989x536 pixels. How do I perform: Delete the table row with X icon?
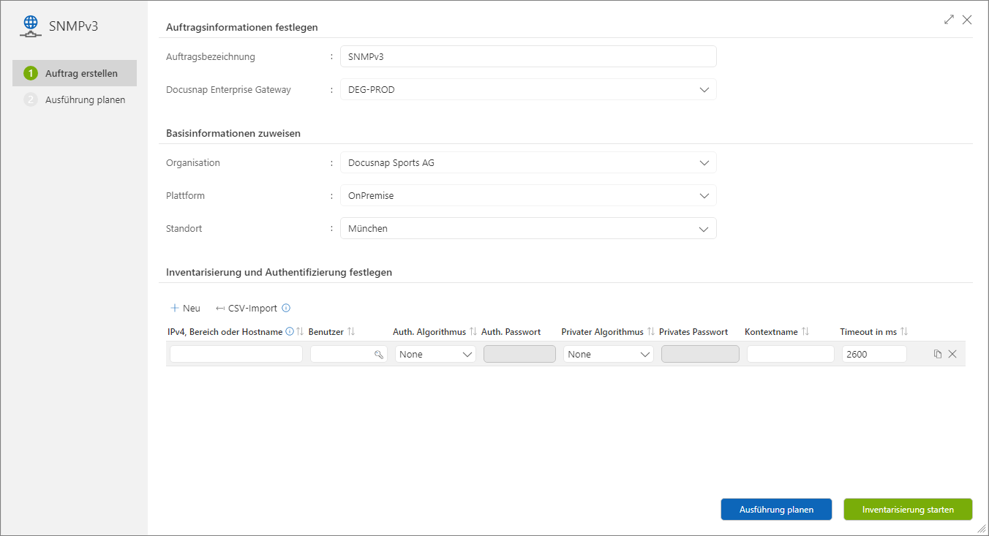coord(952,354)
